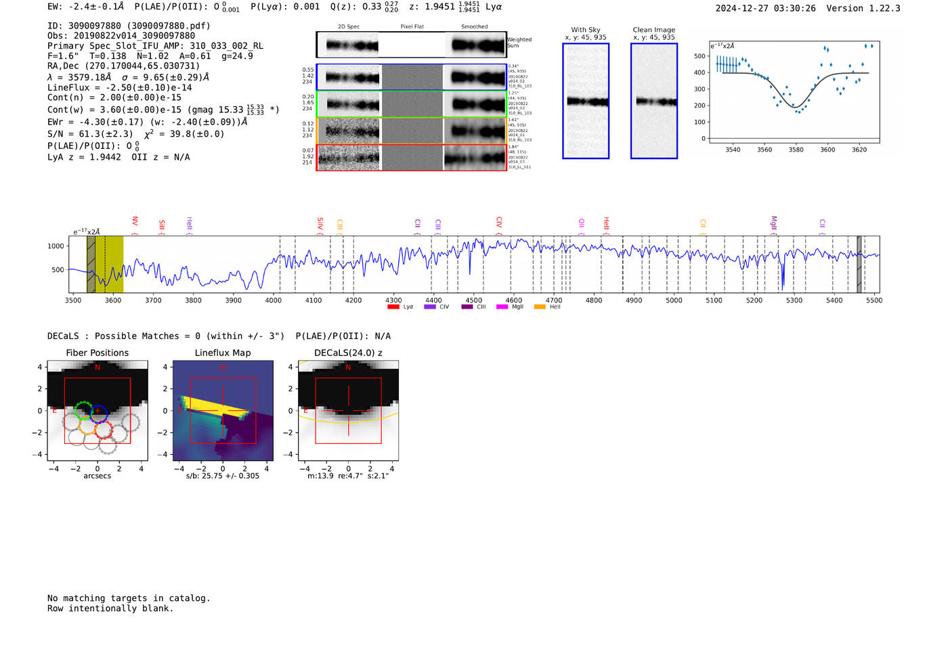Click the Fiber Positions image

(x=98, y=411)
